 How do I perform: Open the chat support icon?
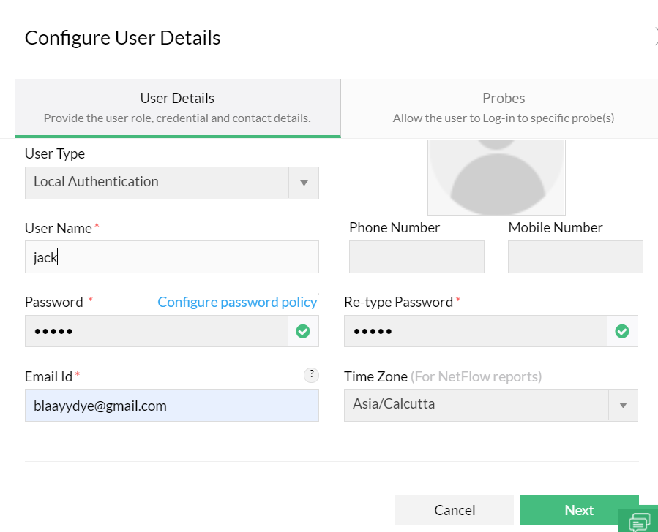point(639,521)
